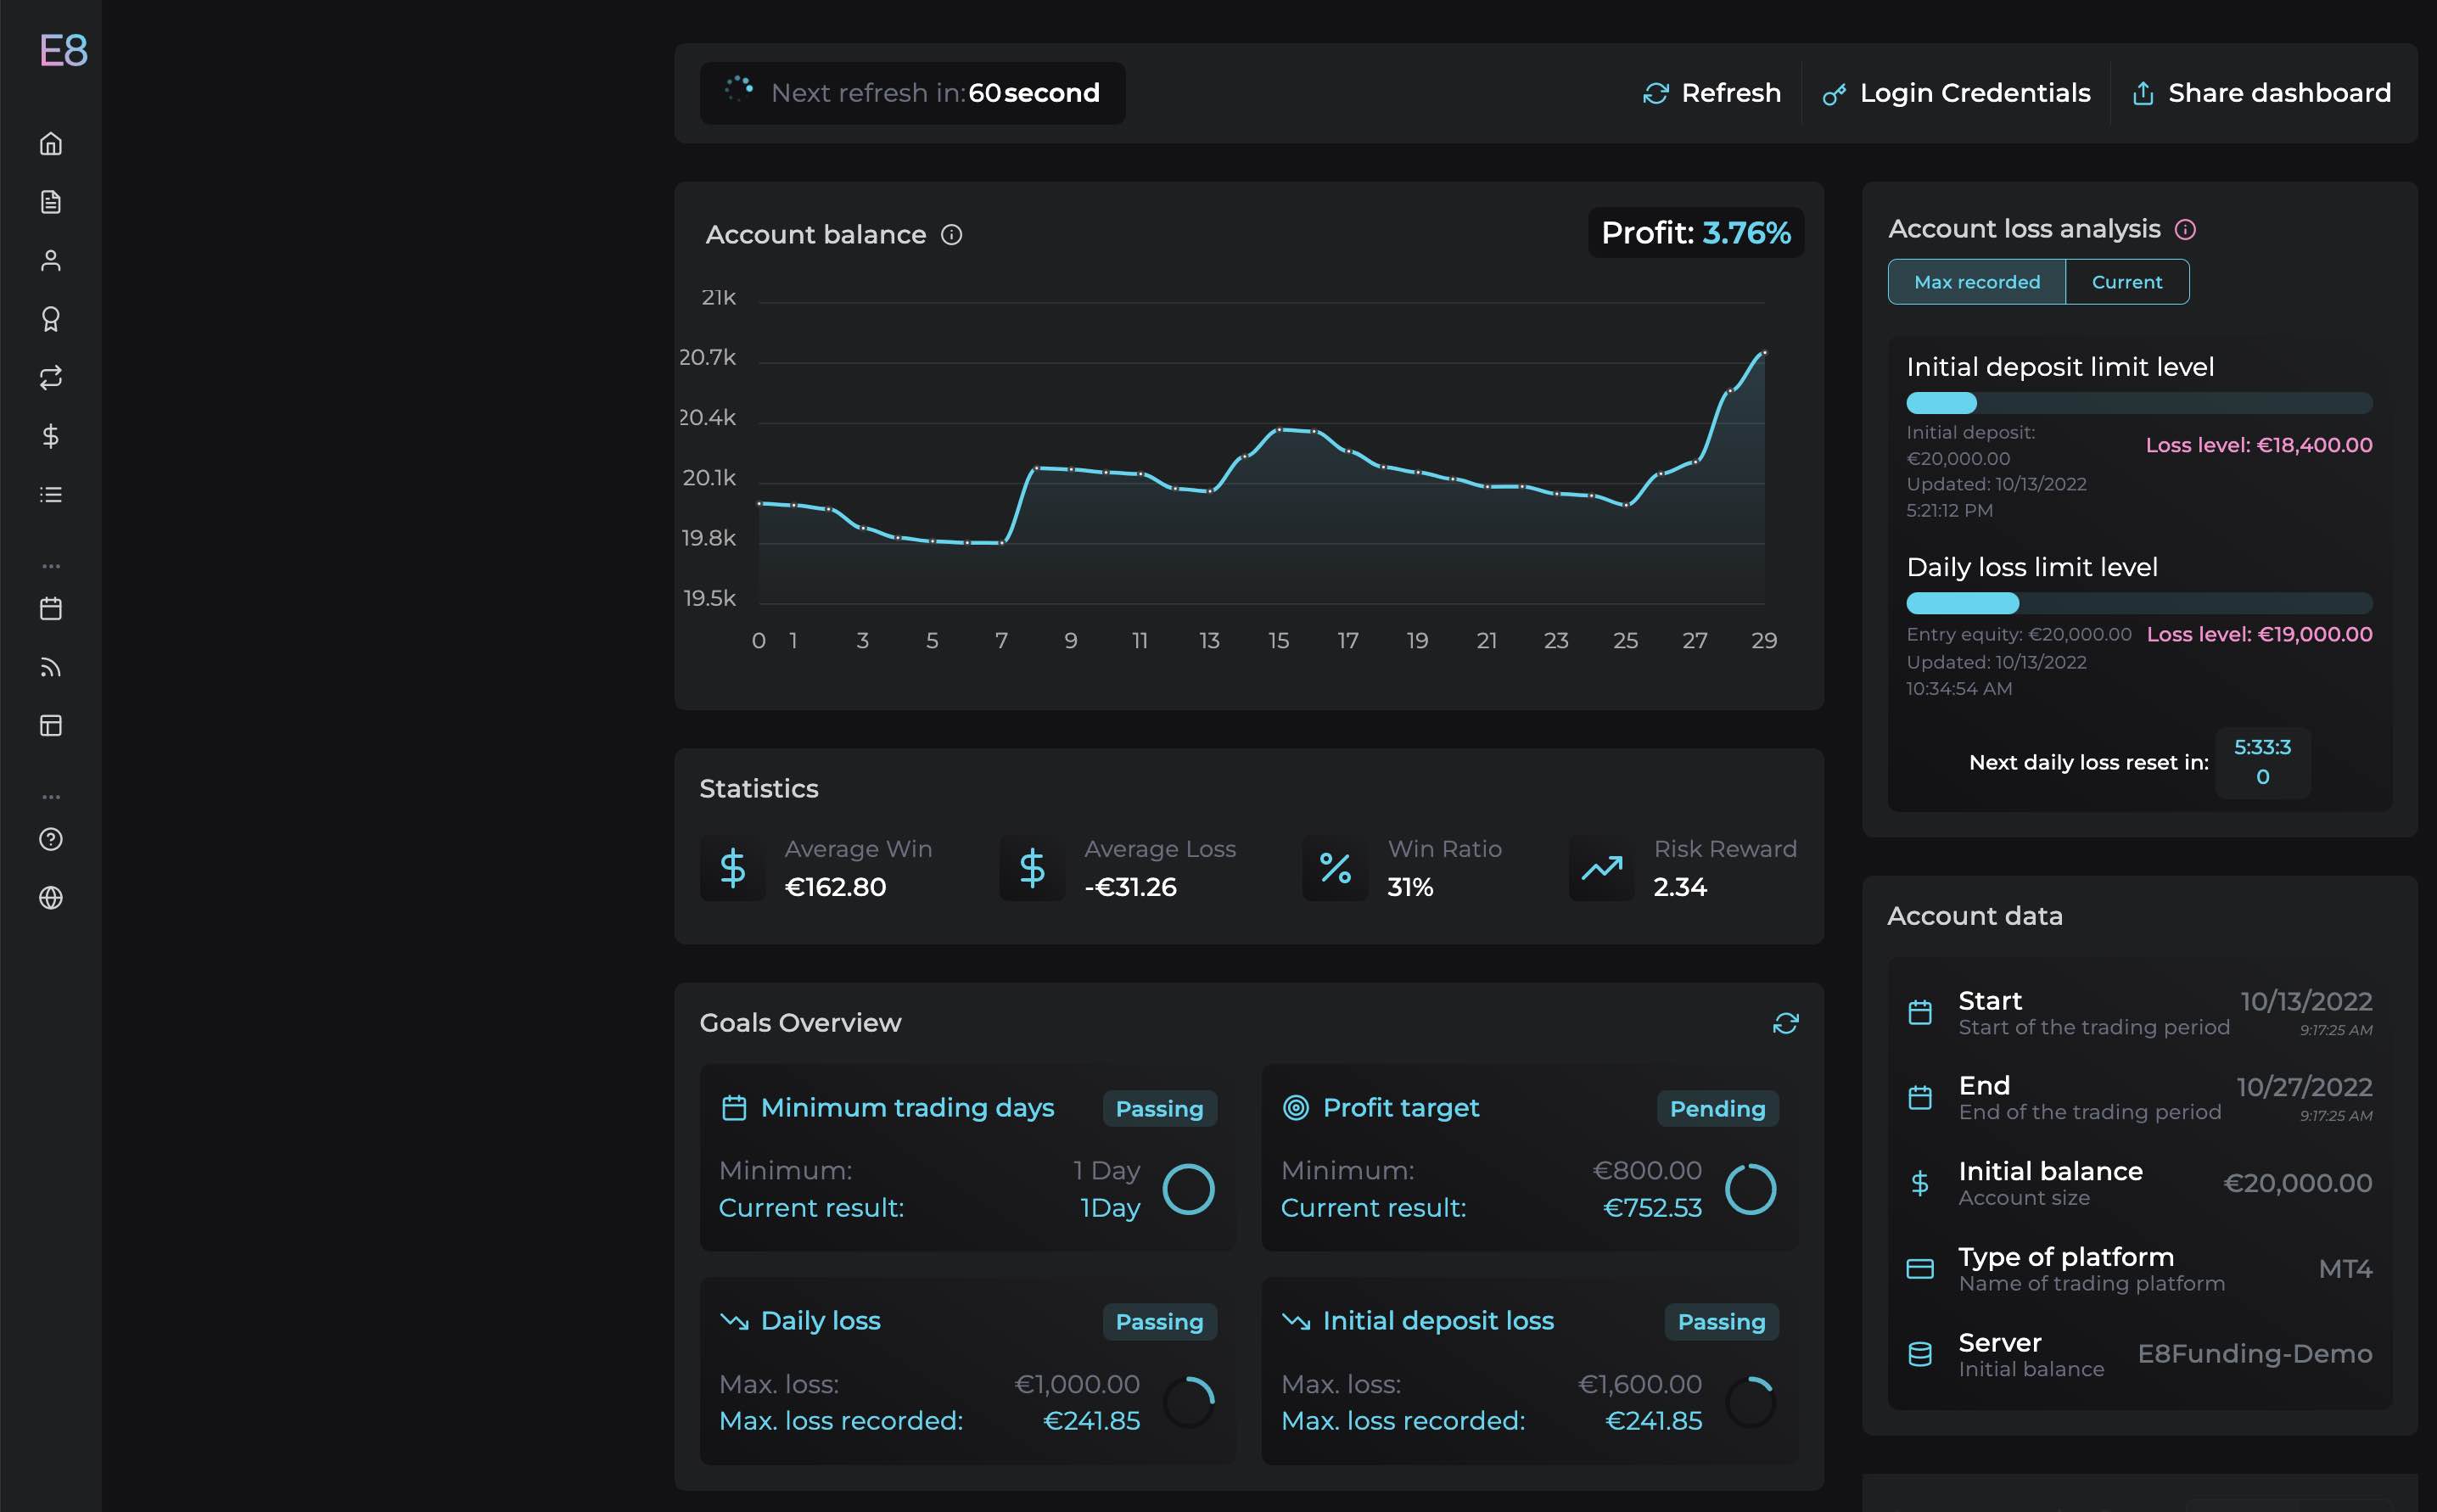Click the calendar icon in sidebar
This screenshot has height=1512, width=2437.
[51, 608]
